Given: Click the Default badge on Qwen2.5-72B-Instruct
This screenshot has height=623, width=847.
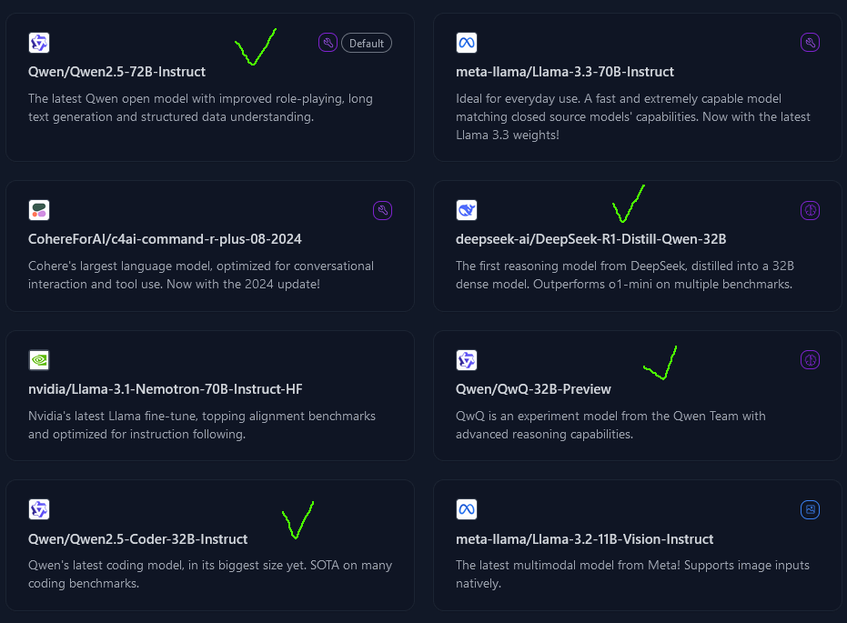Looking at the screenshot, I should pyautogui.click(x=367, y=43).
